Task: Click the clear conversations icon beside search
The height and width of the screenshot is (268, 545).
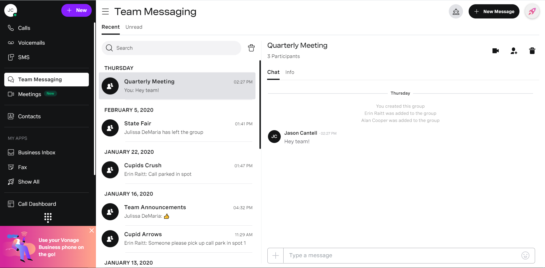Action: (251, 48)
